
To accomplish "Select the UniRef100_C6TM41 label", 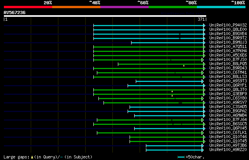I will click(x=228, y=73).
